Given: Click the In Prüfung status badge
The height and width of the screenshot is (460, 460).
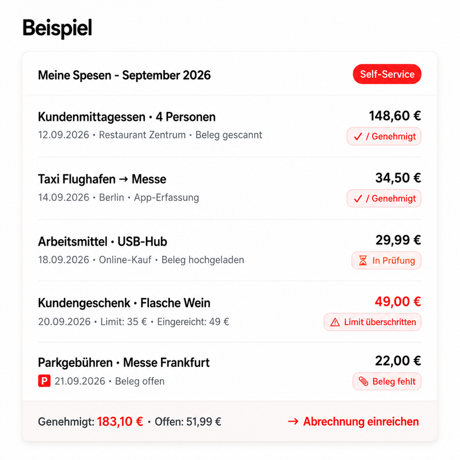Looking at the screenshot, I should (x=386, y=260).
